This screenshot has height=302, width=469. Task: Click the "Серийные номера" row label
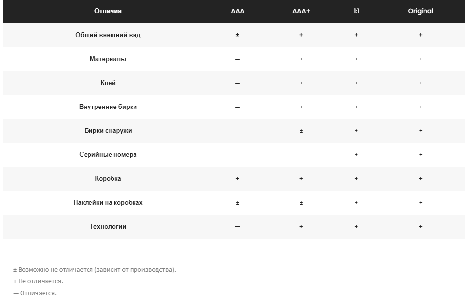pyautogui.click(x=108, y=155)
